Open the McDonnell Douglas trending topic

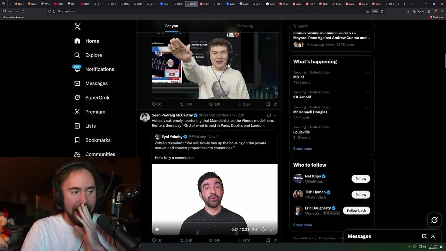pyautogui.click(x=331, y=112)
